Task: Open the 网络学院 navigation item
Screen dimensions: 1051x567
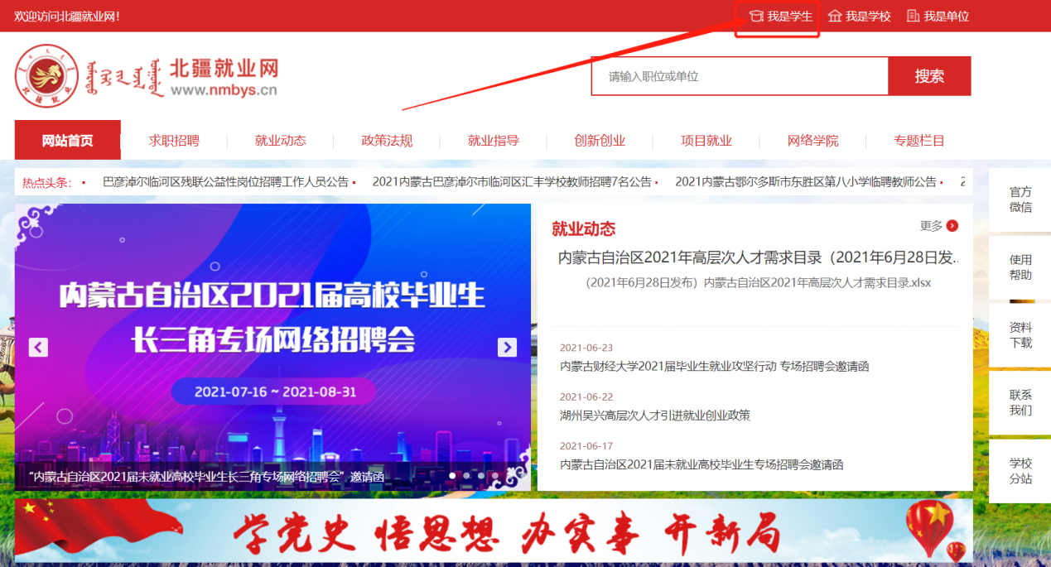Action: point(812,141)
